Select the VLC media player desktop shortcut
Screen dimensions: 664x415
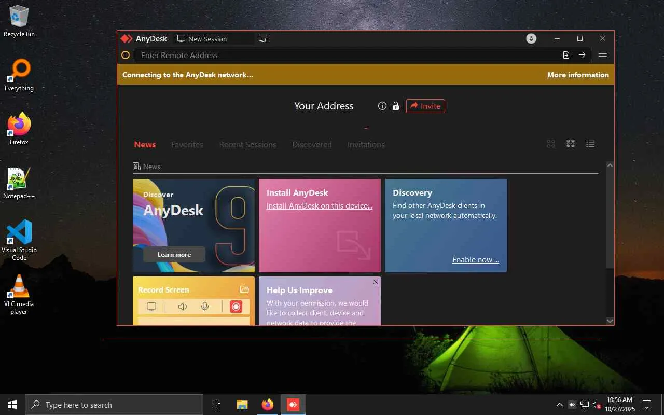tap(19, 294)
